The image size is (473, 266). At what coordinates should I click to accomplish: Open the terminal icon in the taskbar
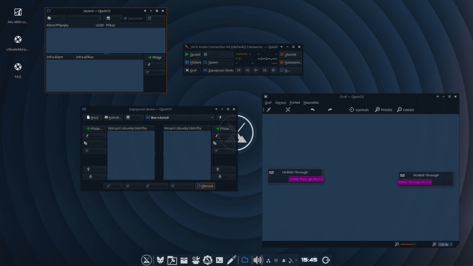tap(219, 260)
